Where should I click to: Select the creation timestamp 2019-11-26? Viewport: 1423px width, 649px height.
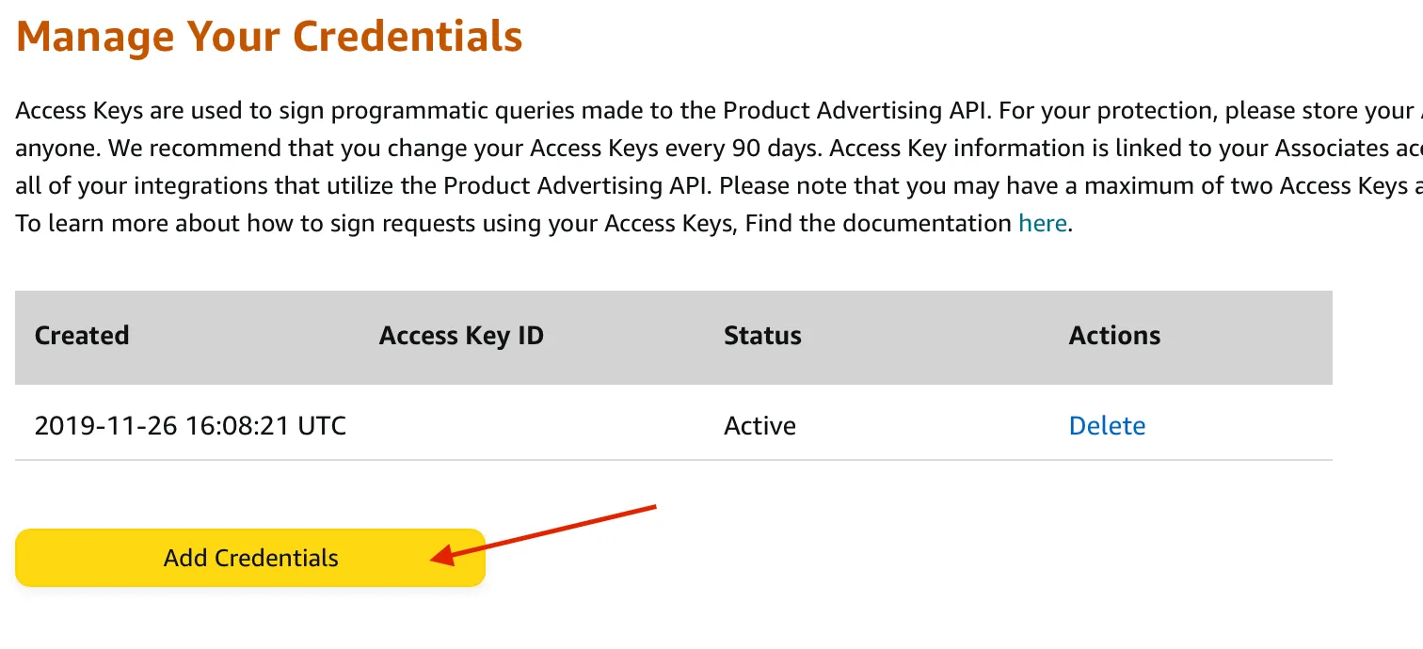[x=188, y=425]
